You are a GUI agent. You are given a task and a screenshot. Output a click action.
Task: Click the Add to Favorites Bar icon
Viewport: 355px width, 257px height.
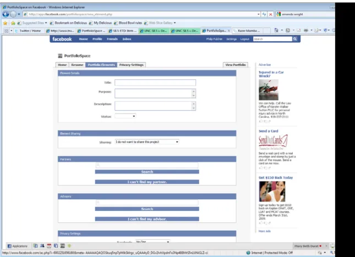point(13,23)
